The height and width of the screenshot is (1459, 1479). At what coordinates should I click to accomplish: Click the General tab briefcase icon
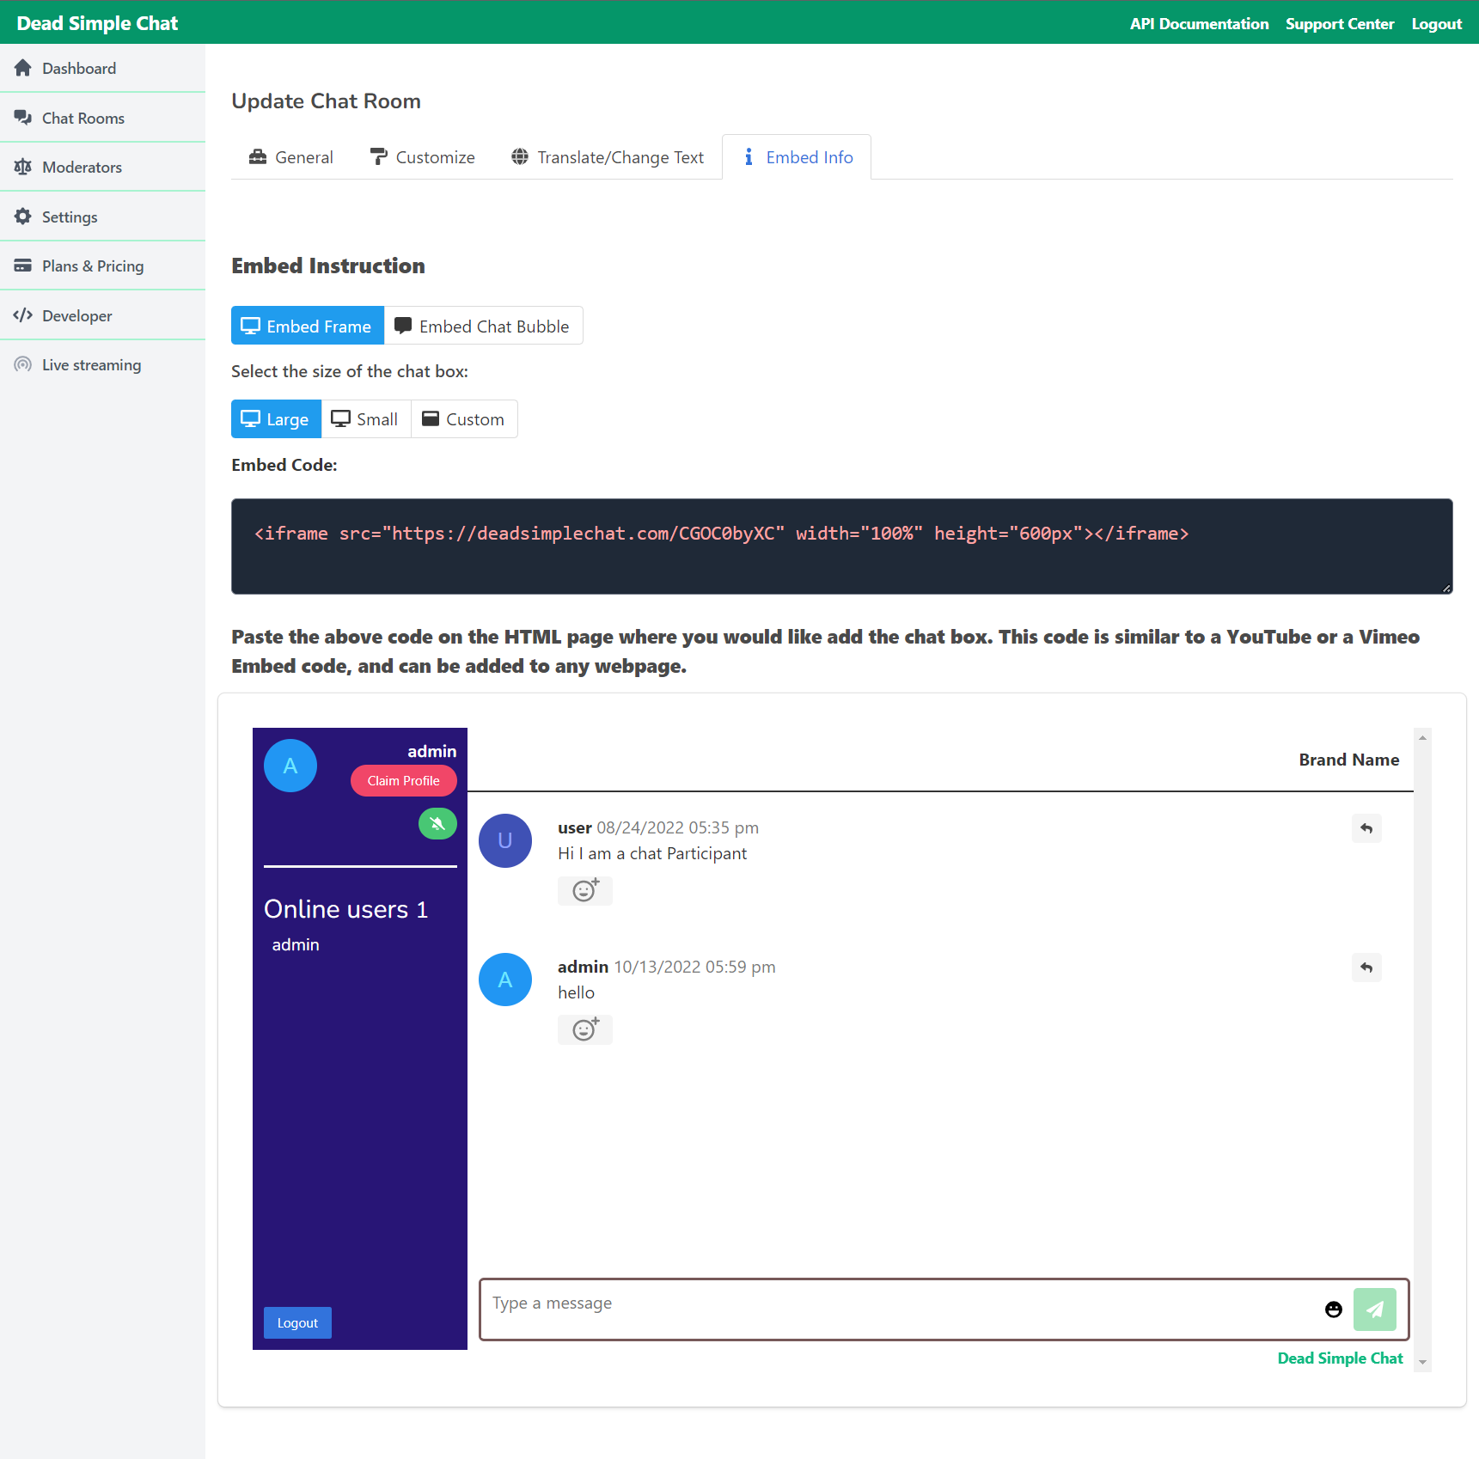point(258,157)
